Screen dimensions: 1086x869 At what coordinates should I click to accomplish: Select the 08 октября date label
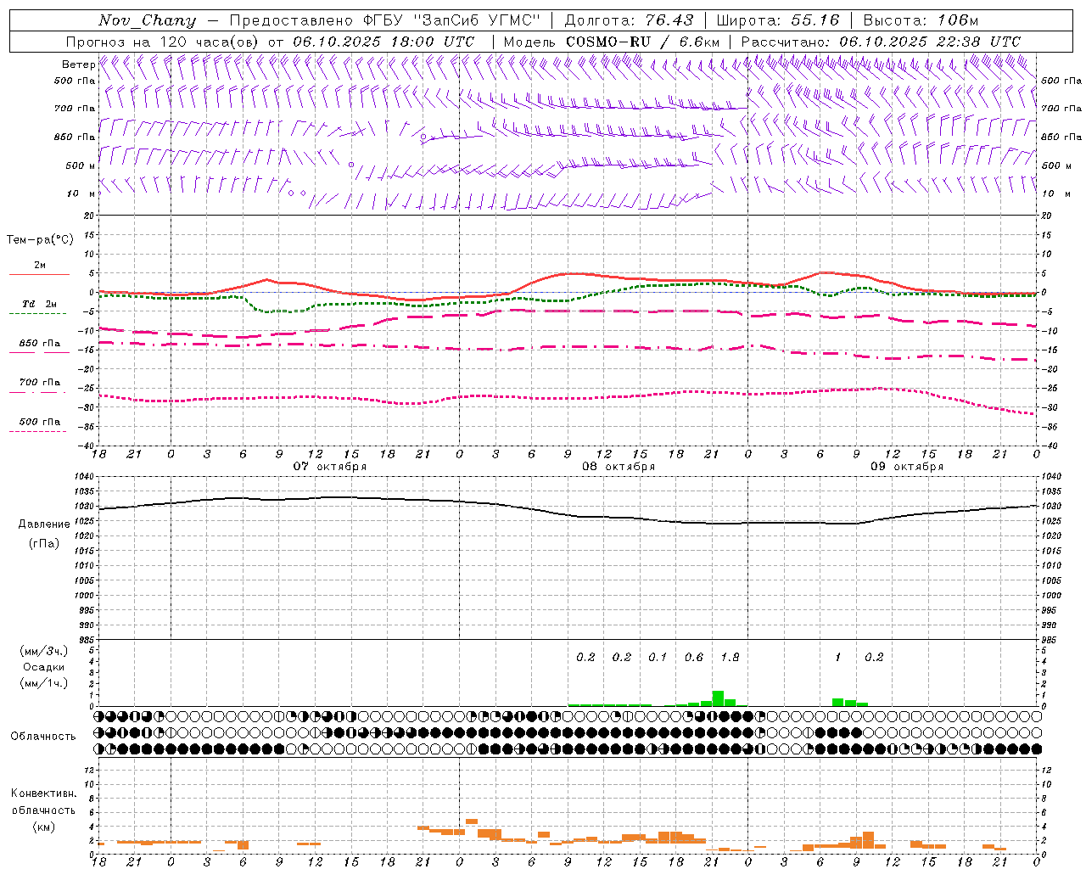pyautogui.click(x=619, y=467)
